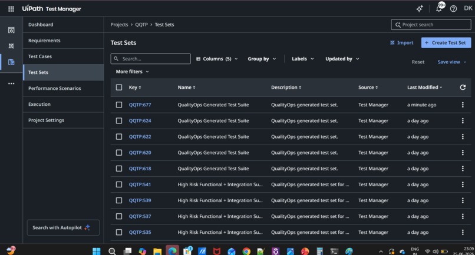Screen dimensions: 475x255
Task: Open the Updated by filter dropdown
Action: pyautogui.click(x=342, y=59)
